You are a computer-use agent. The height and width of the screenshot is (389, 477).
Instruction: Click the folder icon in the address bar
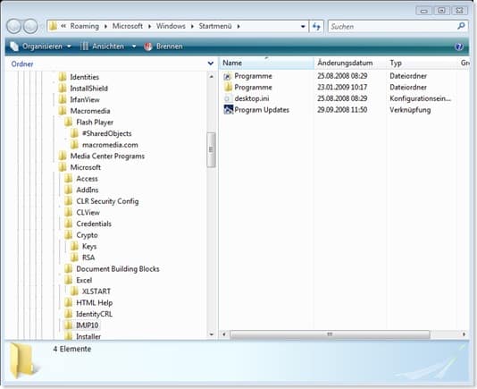coord(53,26)
